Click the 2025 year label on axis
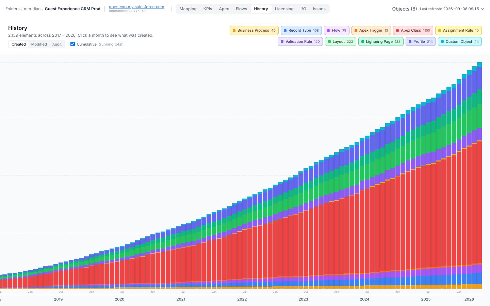The image size is (490, 306). pos(426,299)
